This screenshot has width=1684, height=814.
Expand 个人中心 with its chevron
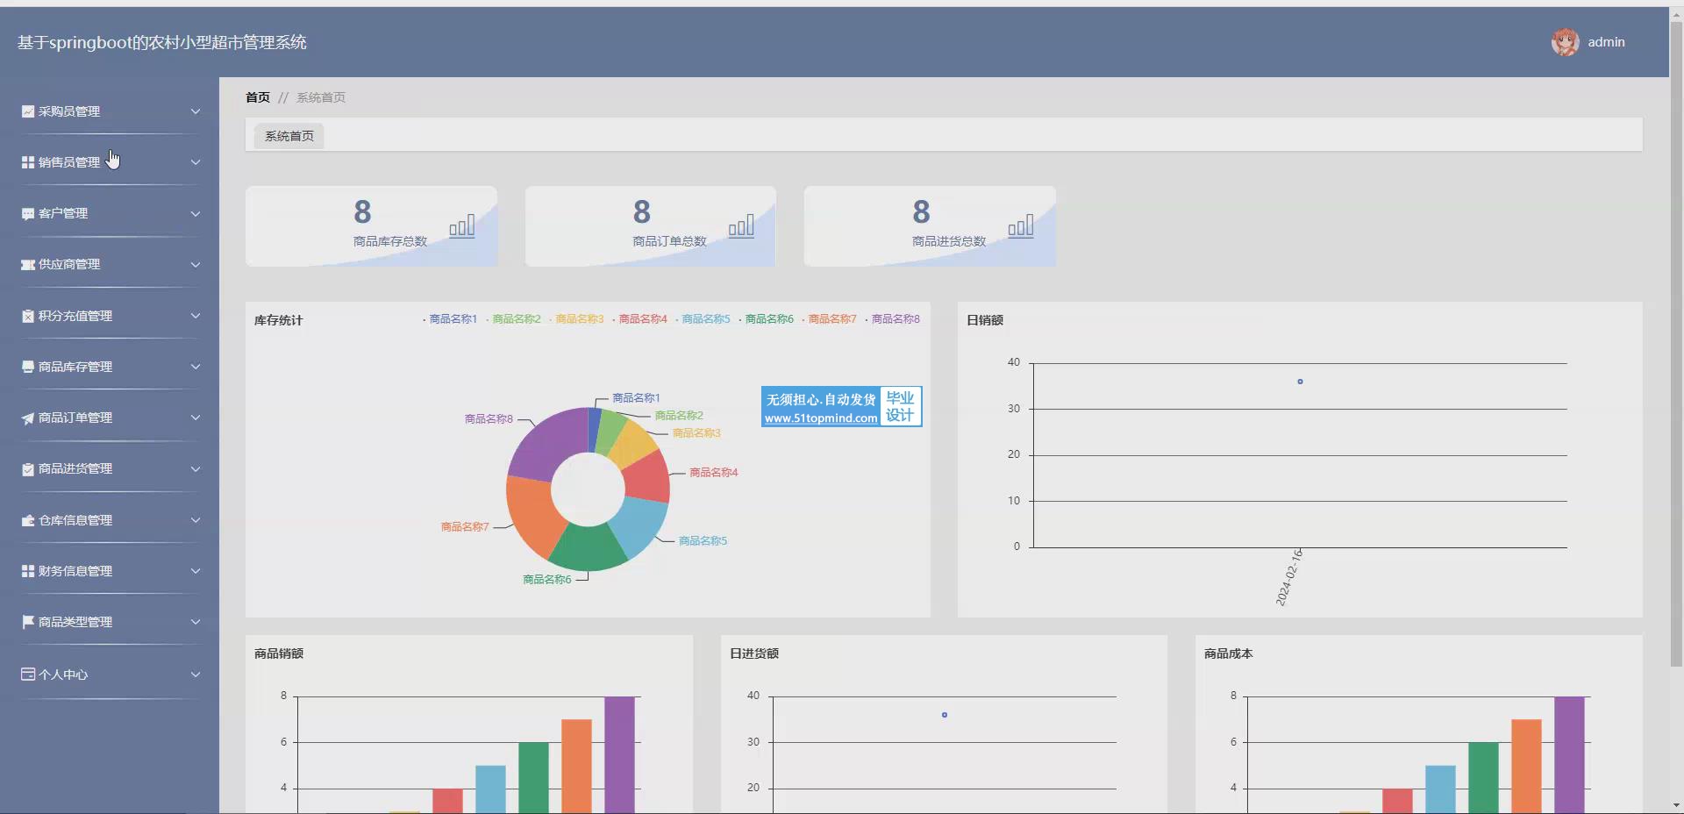196,675
